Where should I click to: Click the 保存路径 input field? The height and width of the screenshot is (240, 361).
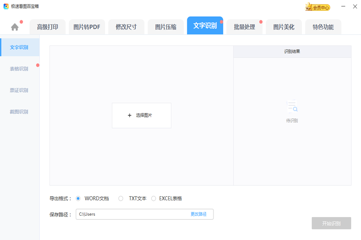[x=131, y=214]
